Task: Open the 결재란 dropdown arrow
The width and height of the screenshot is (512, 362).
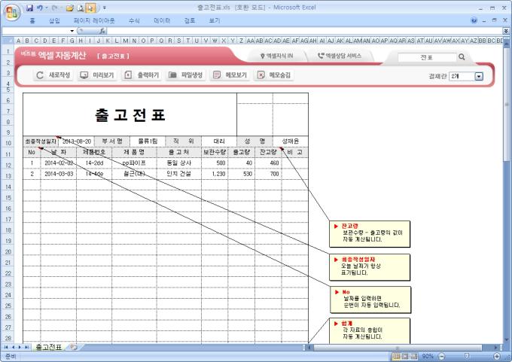Action: (x=479, y=76)
